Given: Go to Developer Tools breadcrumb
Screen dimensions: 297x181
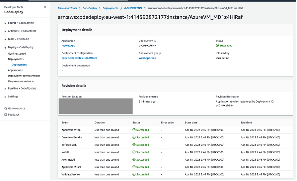Looking at the screenshot, I should pos(67,8).
